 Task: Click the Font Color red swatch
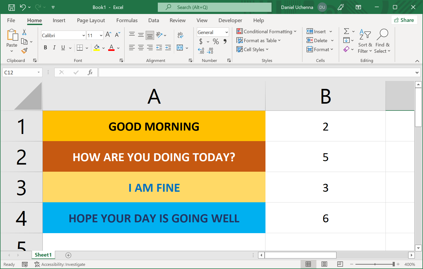tap(111, 50)
